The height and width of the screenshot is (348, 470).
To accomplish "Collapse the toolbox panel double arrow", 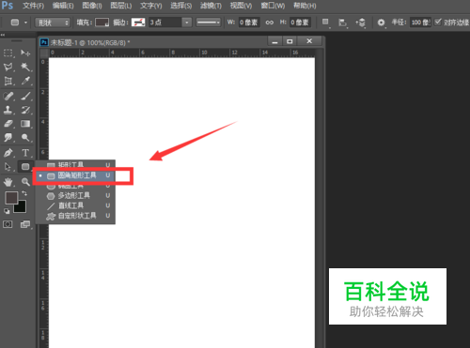I will coord(3,35).
